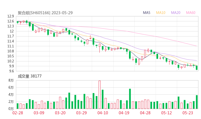Click the MA5 legend label

(x=146, y=13)
